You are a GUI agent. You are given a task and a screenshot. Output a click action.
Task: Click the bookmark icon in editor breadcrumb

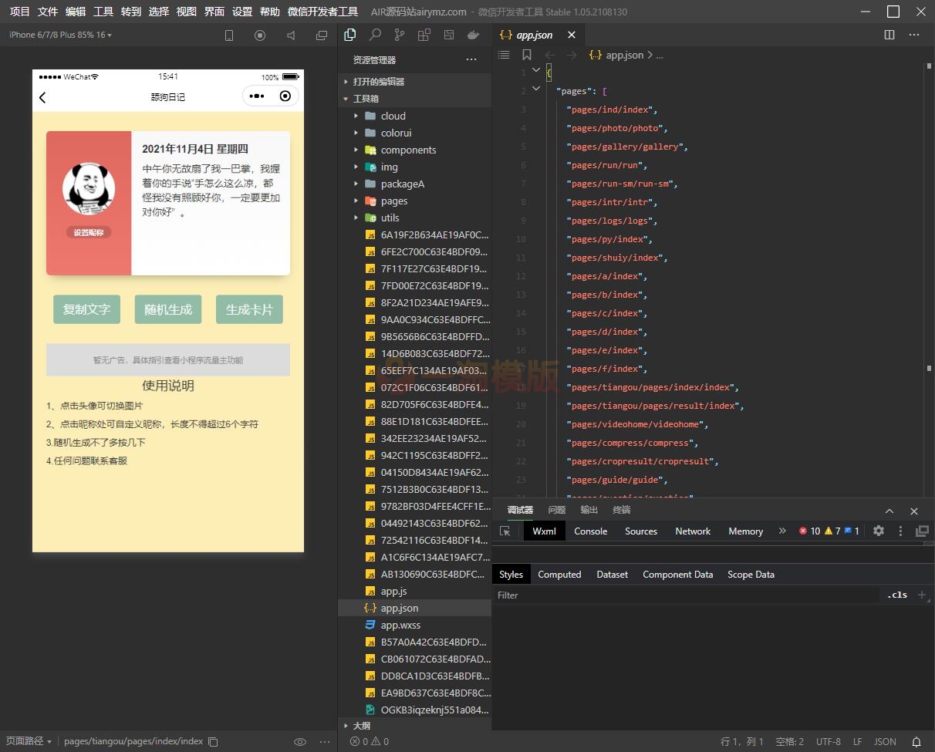[527, 55]
